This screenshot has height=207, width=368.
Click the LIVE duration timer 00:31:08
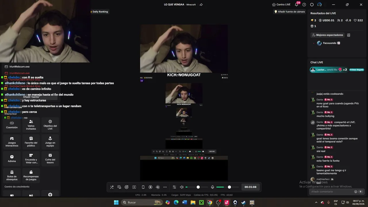click(250, 187)
